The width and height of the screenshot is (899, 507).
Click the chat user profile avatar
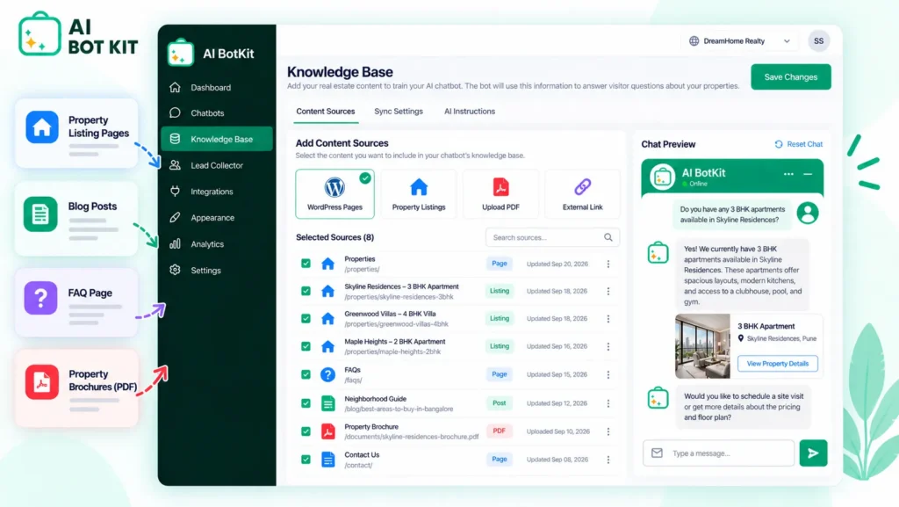coord(808,213)
